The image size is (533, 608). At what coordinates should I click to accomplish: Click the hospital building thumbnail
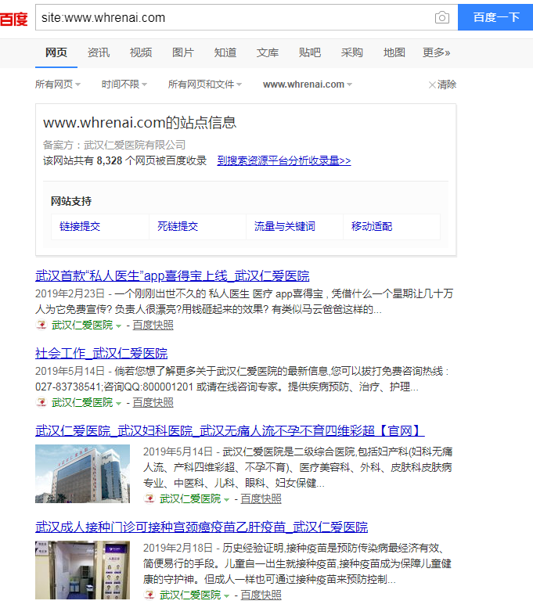(x=83, y=474)
